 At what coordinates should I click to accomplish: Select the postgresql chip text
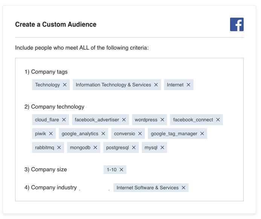click(x=118, y=148)
